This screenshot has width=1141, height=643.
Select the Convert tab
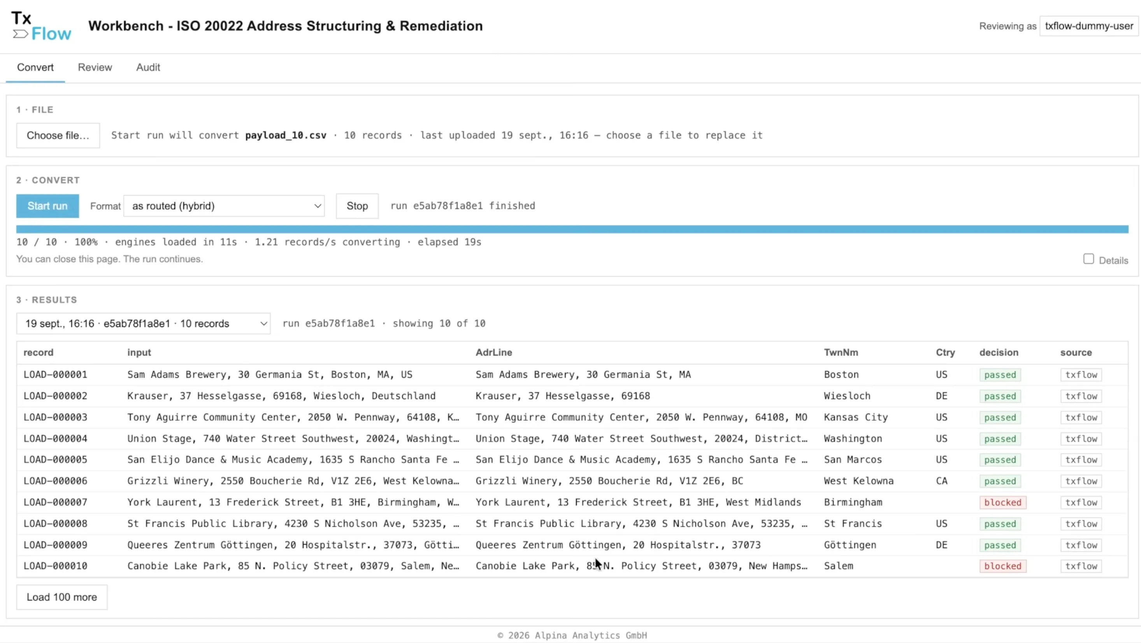point(35,67)
